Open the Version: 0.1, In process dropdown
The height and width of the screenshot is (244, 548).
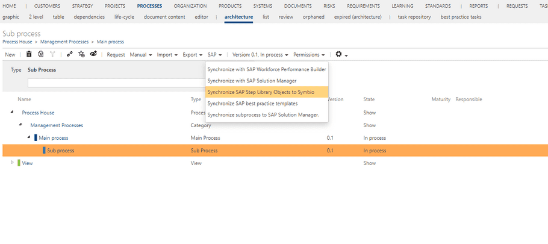click(x=260, y=55)
